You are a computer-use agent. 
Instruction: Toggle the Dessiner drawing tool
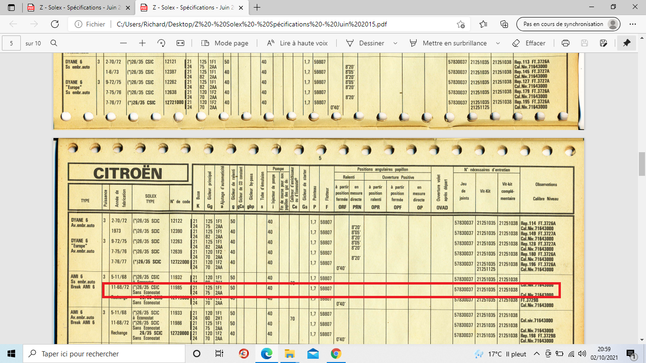click(x=365, y=43)
